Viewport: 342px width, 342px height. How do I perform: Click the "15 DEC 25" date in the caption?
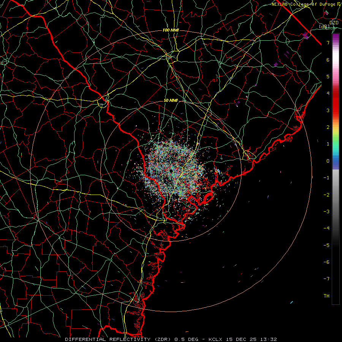pyautogui.click(x=241, y=339)
